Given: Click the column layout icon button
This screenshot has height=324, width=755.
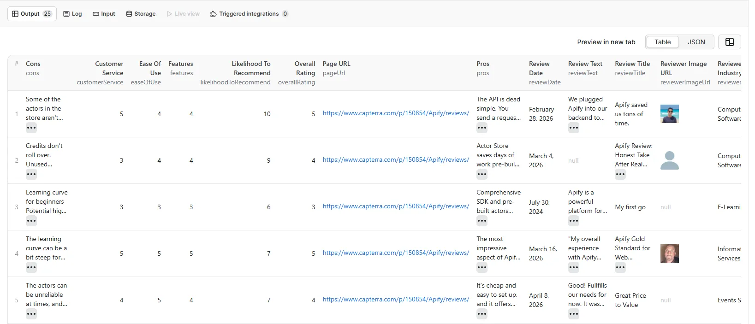Looking at the screenshot, I should click(729, 42).
